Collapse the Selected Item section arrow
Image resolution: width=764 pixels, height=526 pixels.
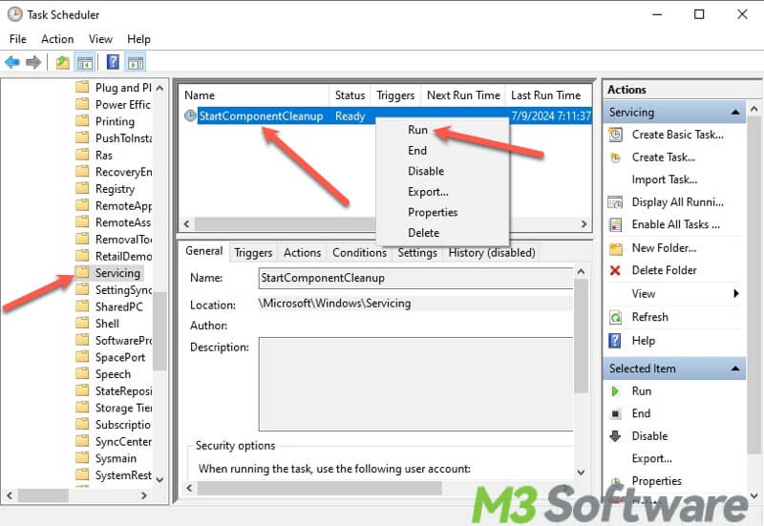[735, 368]
